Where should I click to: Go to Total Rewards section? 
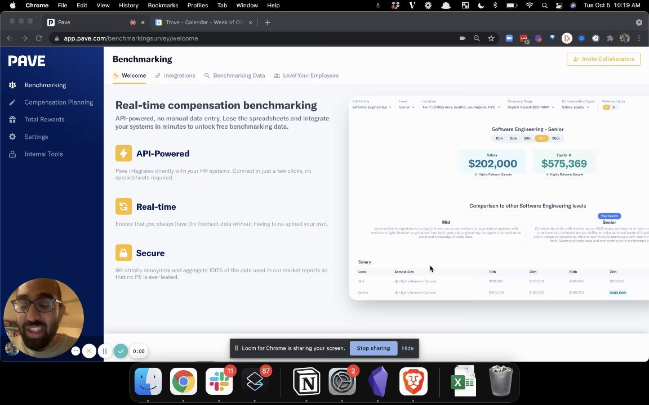point(45,119)
